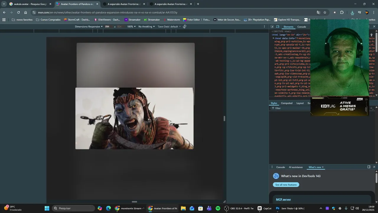Open the device toolbar three-dot options menu
Image resolution: width=378 pixels, height=213 pixels.
(x=264, y=27)
